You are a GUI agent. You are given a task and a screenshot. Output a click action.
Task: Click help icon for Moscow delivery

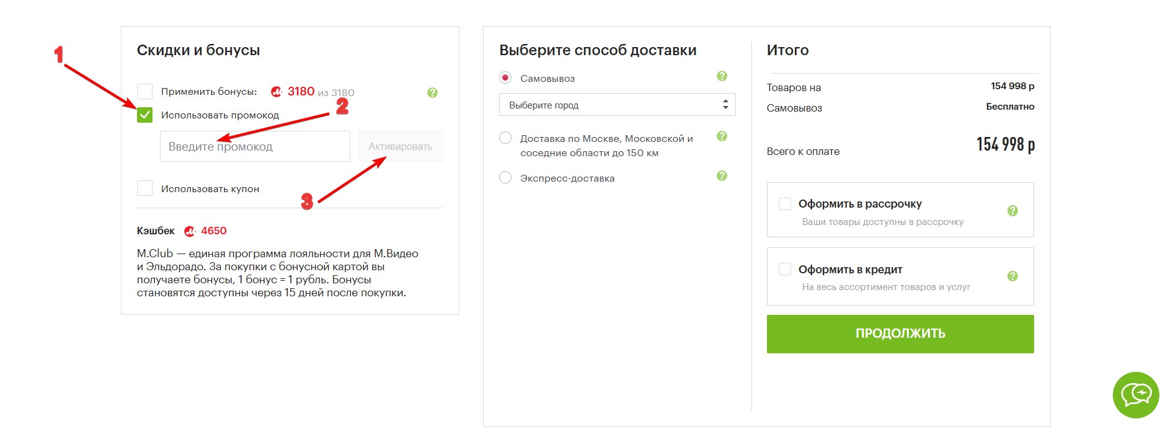[722, 136]
